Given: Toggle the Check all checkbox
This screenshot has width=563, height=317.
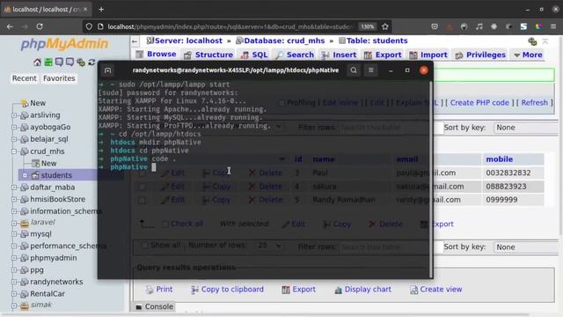Looking at the screenshot, I should (x=165, y=225).
